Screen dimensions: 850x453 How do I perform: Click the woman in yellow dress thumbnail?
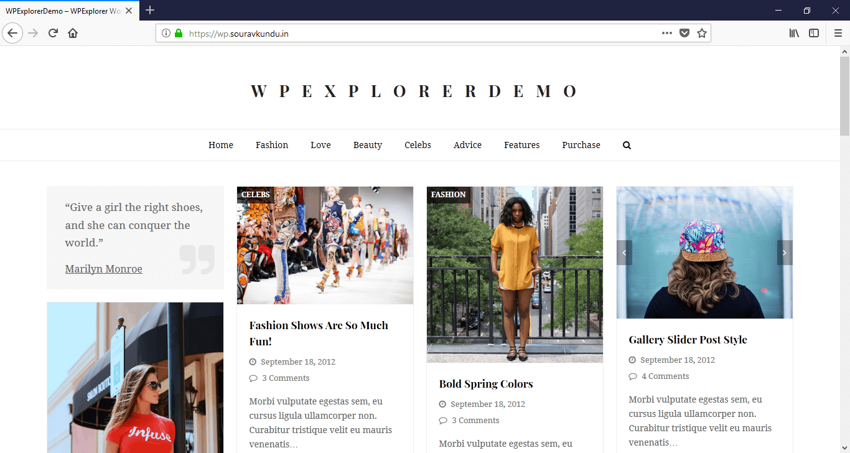[x=515, y=274]
